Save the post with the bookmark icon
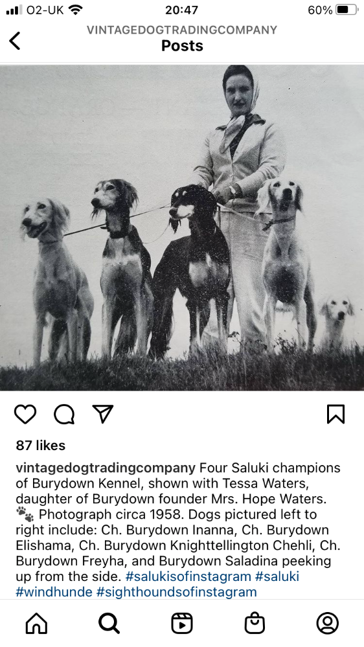Image resolution: width=364 pixels, height=647 pixels. [x=336, y=414]
